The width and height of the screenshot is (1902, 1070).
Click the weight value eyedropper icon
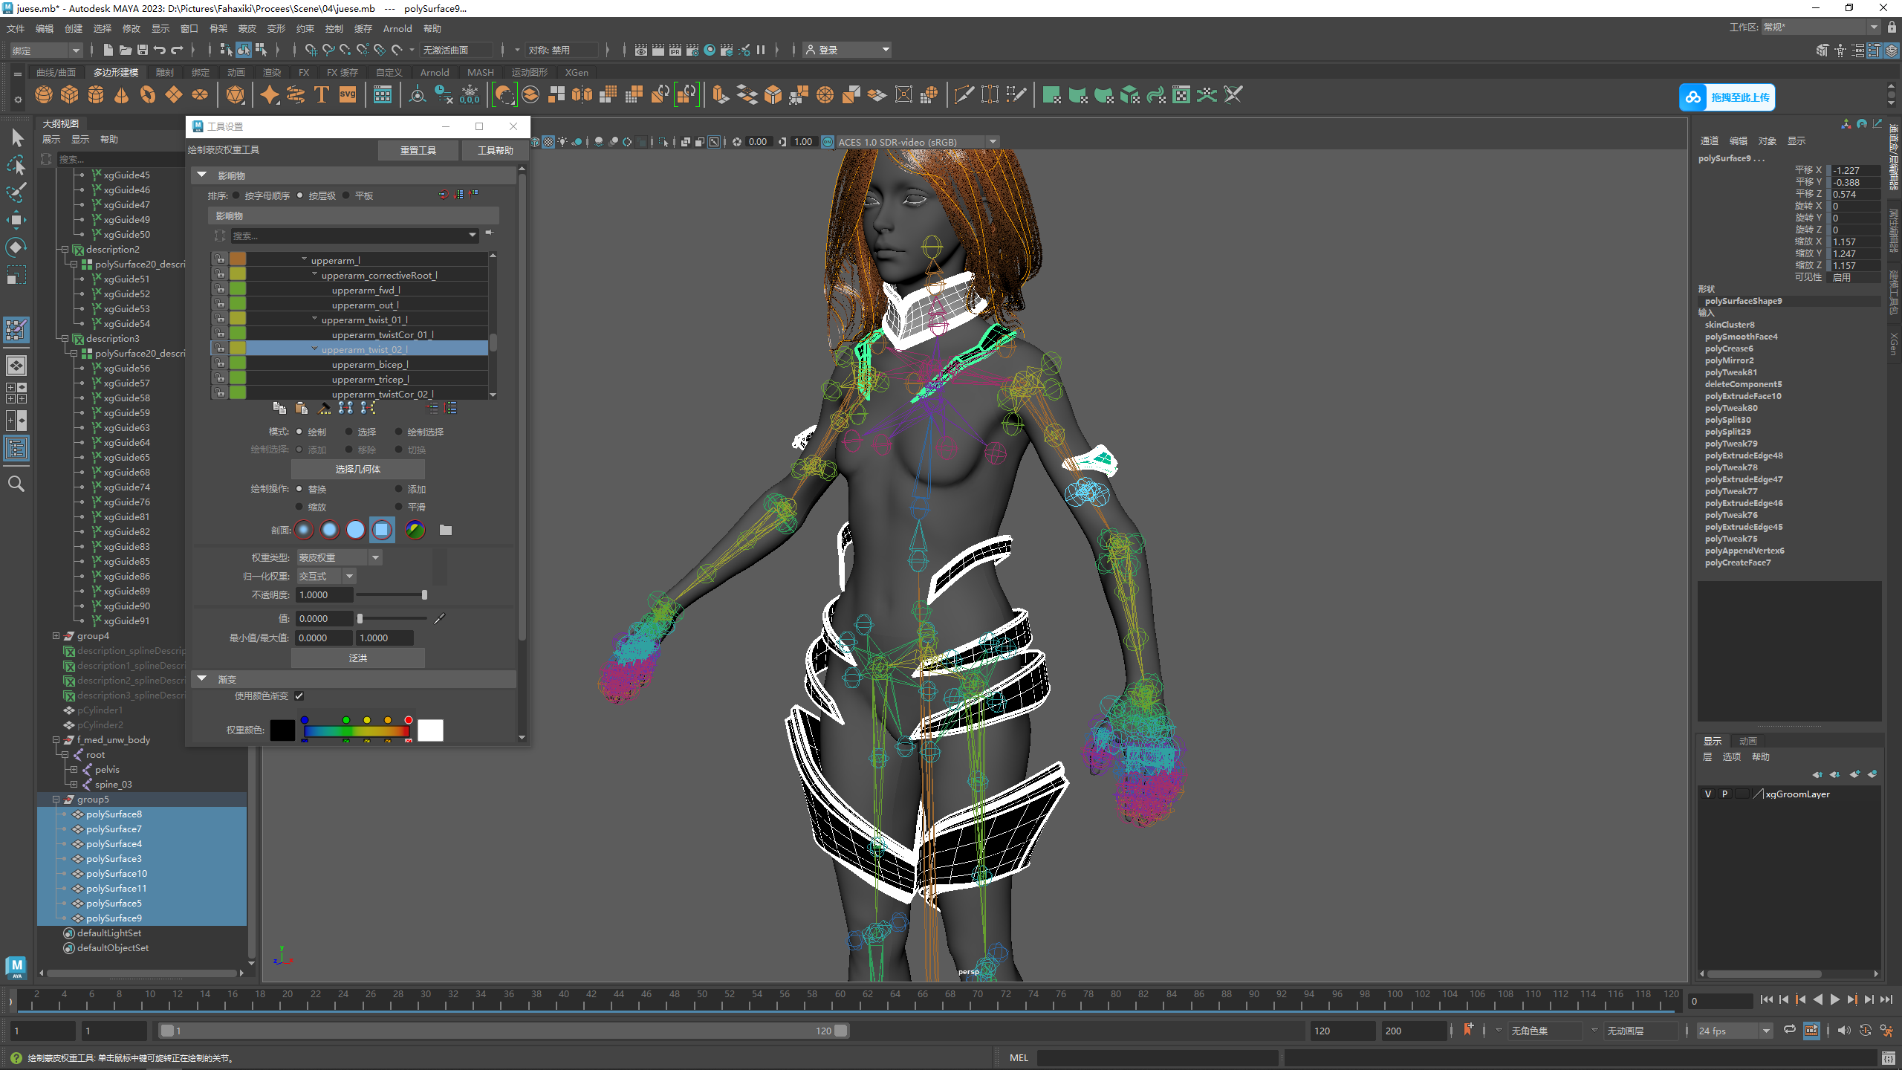tap(440, 618)
